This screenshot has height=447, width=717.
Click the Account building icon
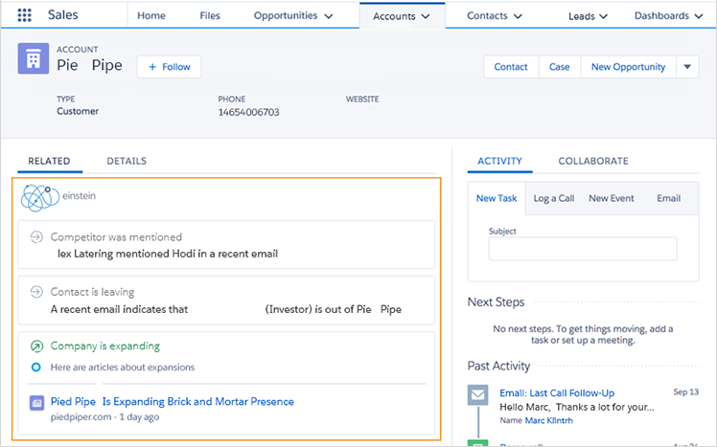tap(33, 59)
